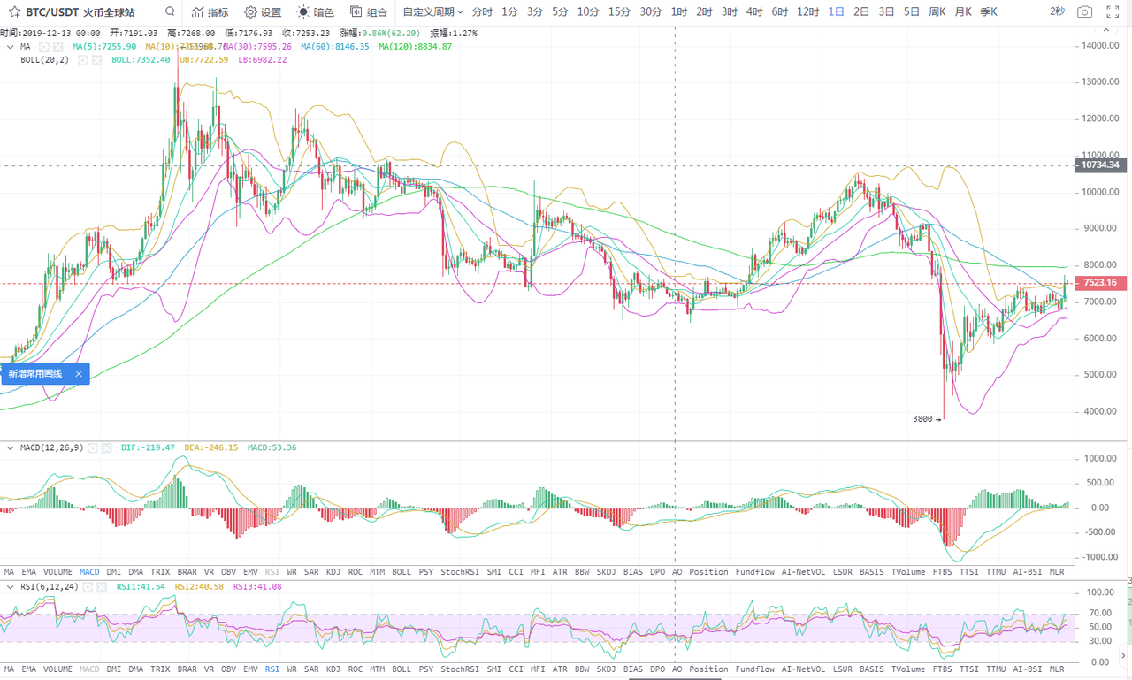The image size is (1132, 680).
Task: Close the RSI(6,12,24) pane
Action: coord(102,586)
